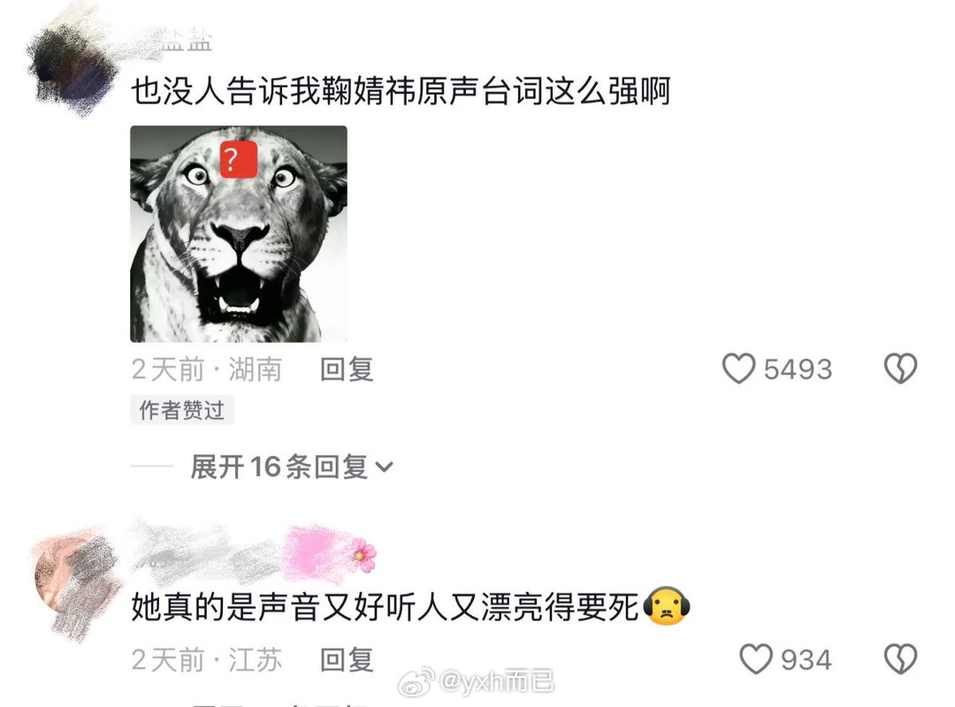Tap the 作者赞过 tag

coord(182,410)
